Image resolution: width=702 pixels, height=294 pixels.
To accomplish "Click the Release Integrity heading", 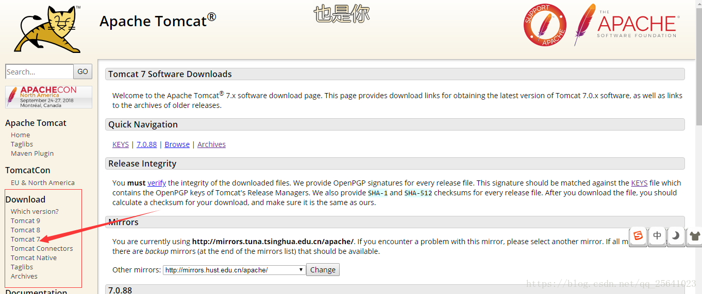I will tap(142, 163).
